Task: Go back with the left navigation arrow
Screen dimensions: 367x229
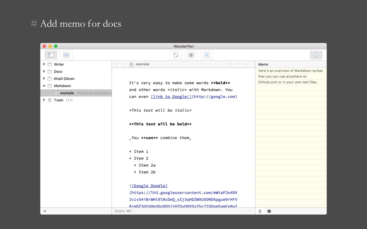Action: point(117,65)
